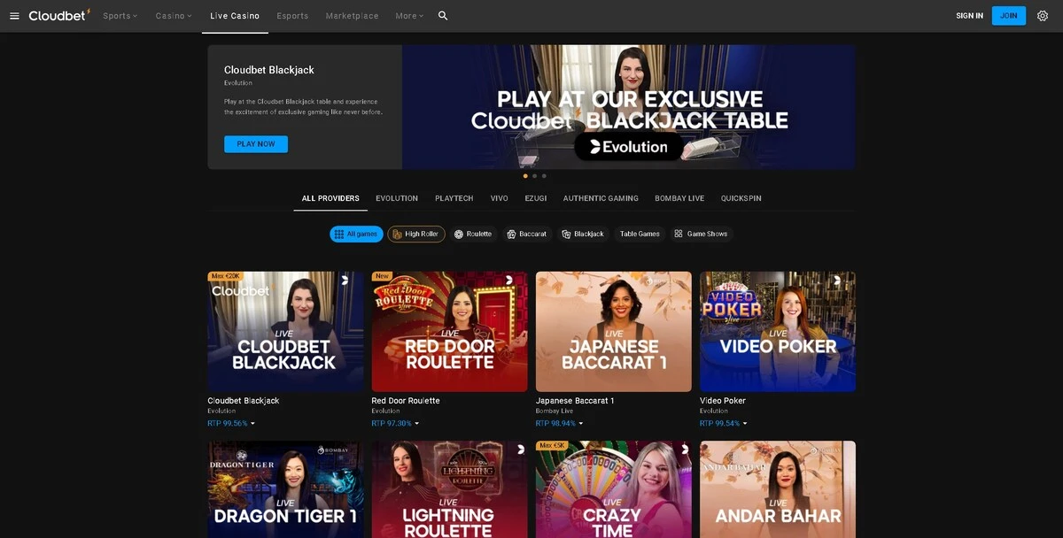Open the Live Casino nav item
The height and width of the screenshot is (538, 1063).
pyautogui.click(x=235, y=16)
